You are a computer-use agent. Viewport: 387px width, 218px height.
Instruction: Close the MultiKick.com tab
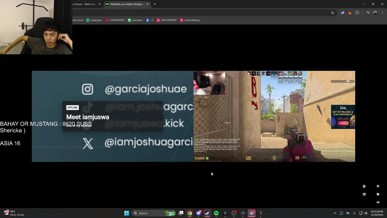pos(148,4)
